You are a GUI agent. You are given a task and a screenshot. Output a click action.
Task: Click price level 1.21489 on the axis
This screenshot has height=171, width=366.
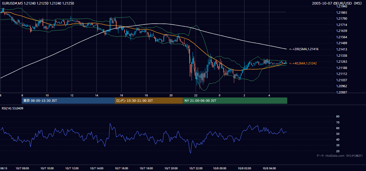(x=342, y=43)
